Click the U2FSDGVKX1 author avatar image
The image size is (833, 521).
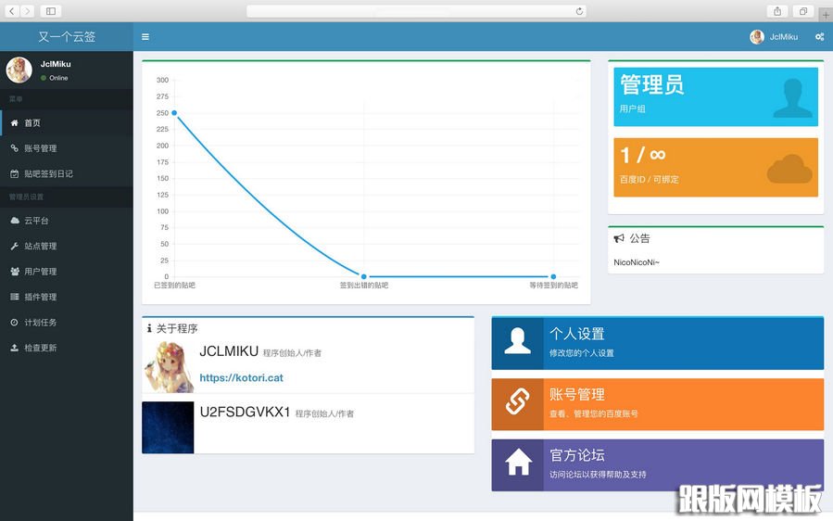pos(168,427)
